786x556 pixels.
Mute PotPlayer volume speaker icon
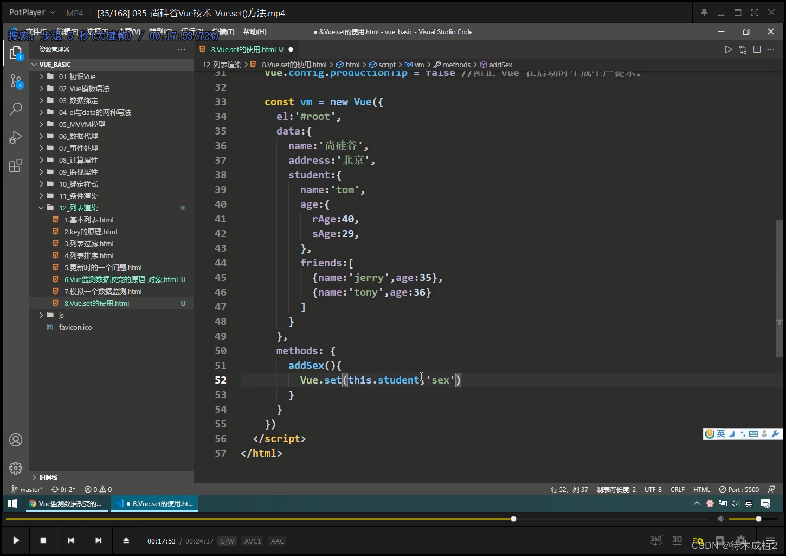coord(721,519)
